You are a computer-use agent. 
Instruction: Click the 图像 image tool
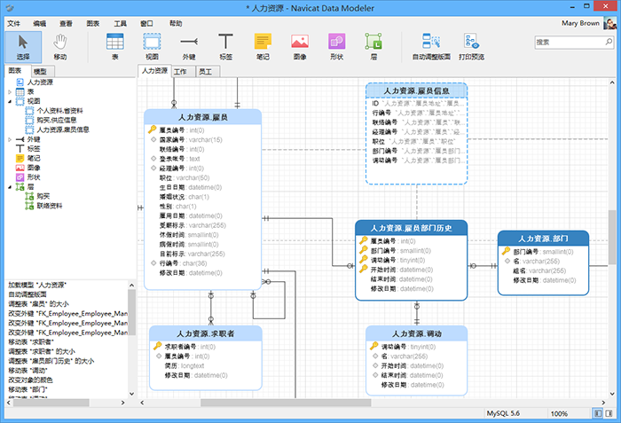pos(300,47)
